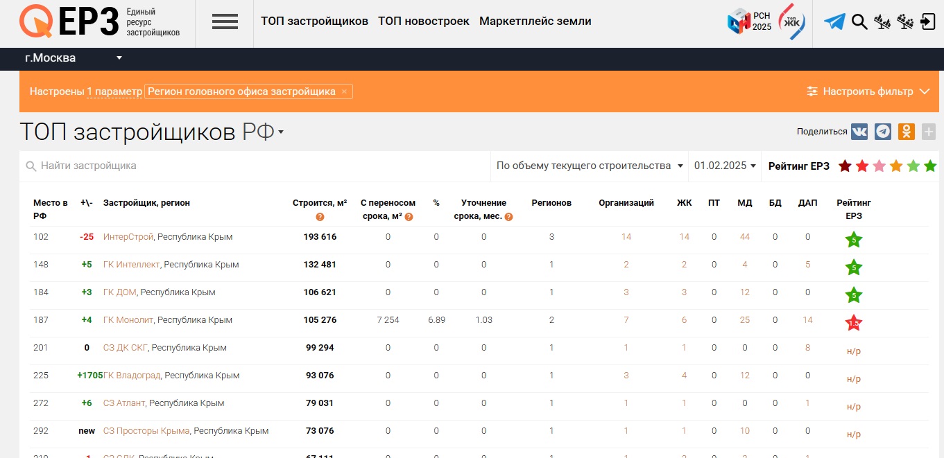Open the СЗ ДК СКГ developer link
Image resolution: width=944 pixels, height=458 pixels.
point(126,348)
